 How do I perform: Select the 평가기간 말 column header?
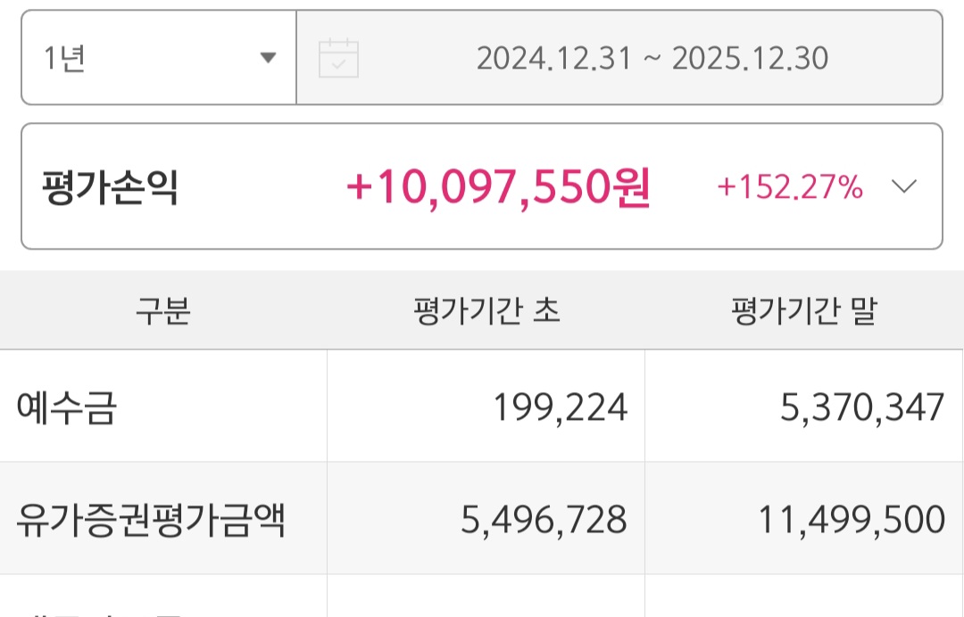(x=803, y=311)
